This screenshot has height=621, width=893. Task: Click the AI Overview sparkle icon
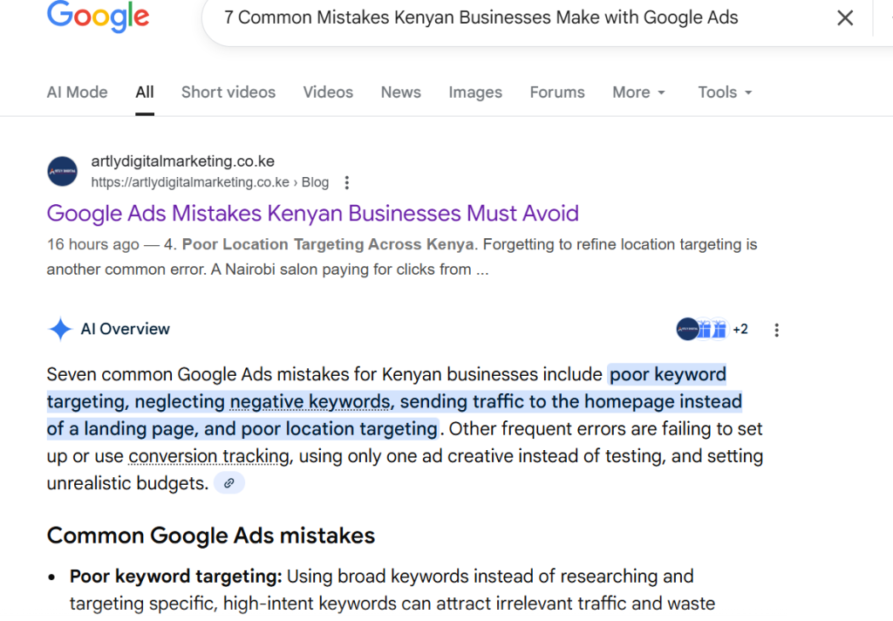click(60, 329)
